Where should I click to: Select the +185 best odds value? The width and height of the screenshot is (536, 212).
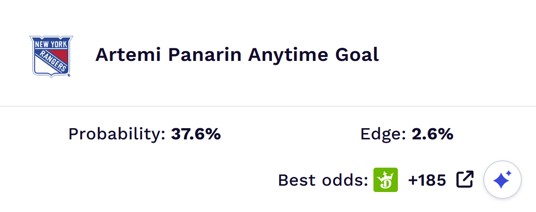pos(427,180)
